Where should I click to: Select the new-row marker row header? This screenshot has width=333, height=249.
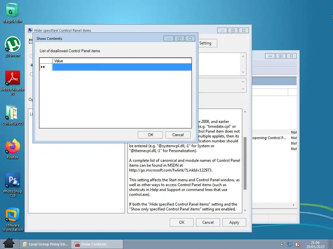tap(46, 67)
